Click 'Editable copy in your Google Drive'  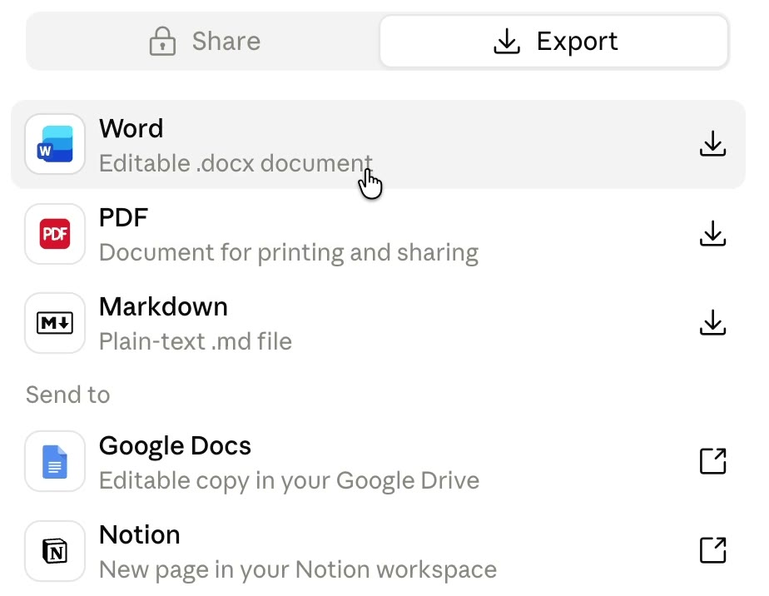290,481
